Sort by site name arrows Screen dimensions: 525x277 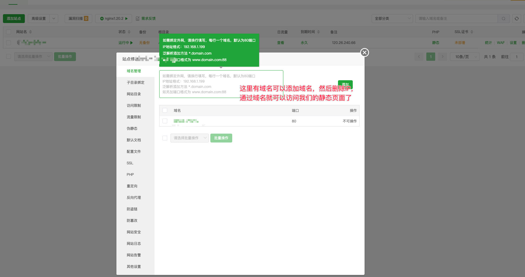pos(30,32)
